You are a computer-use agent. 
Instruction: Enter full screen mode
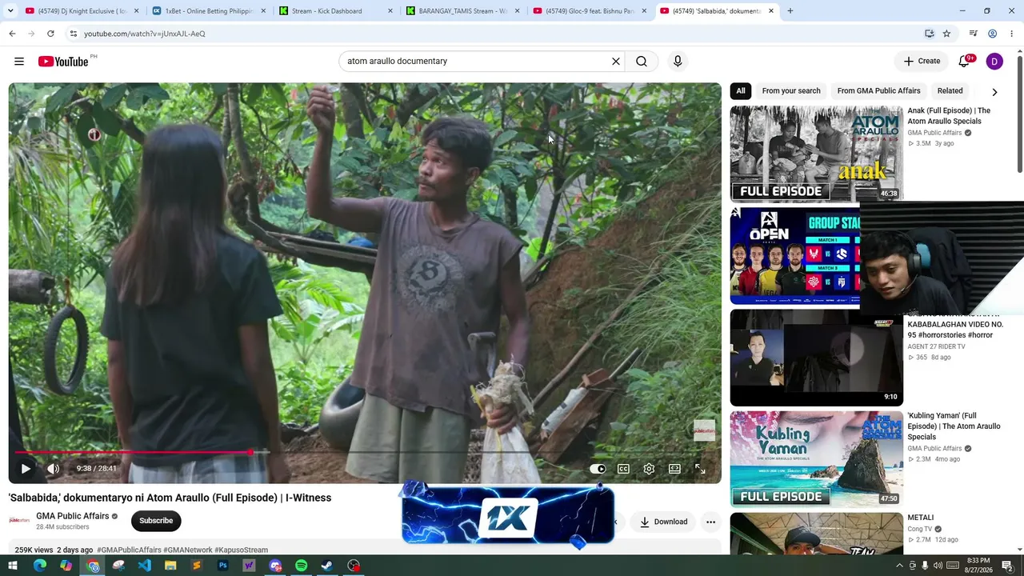pos(700,469)
